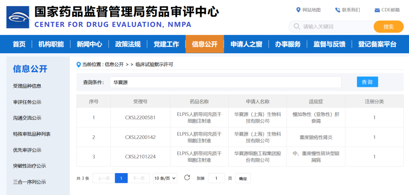Click the 联系我们 phone icon

point(337,10)
